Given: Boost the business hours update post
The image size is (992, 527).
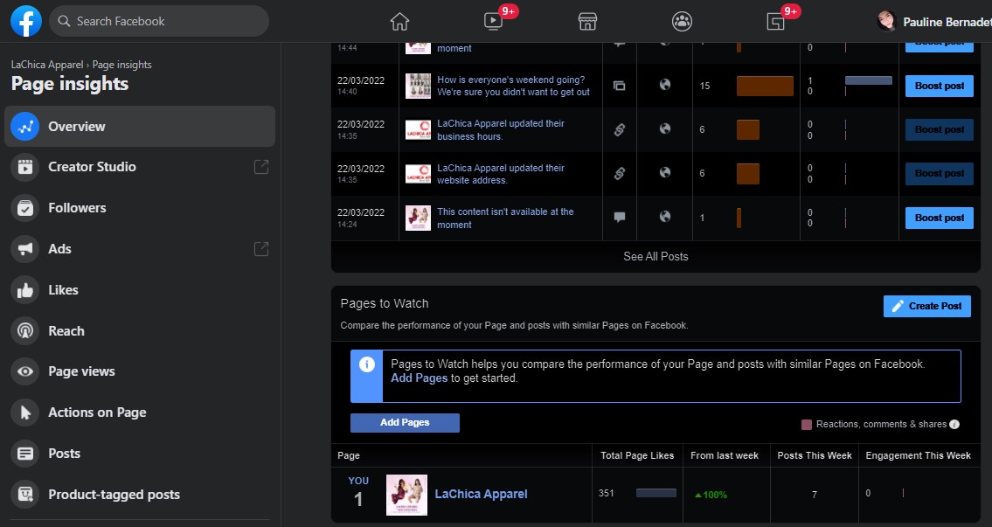Looking at the screenshot, I should tap(940, 129).
